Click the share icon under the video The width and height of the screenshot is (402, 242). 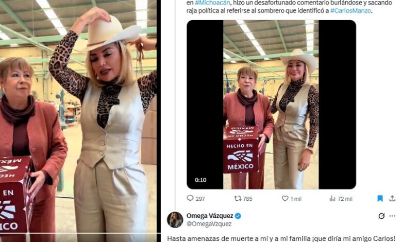pos(392,198)
